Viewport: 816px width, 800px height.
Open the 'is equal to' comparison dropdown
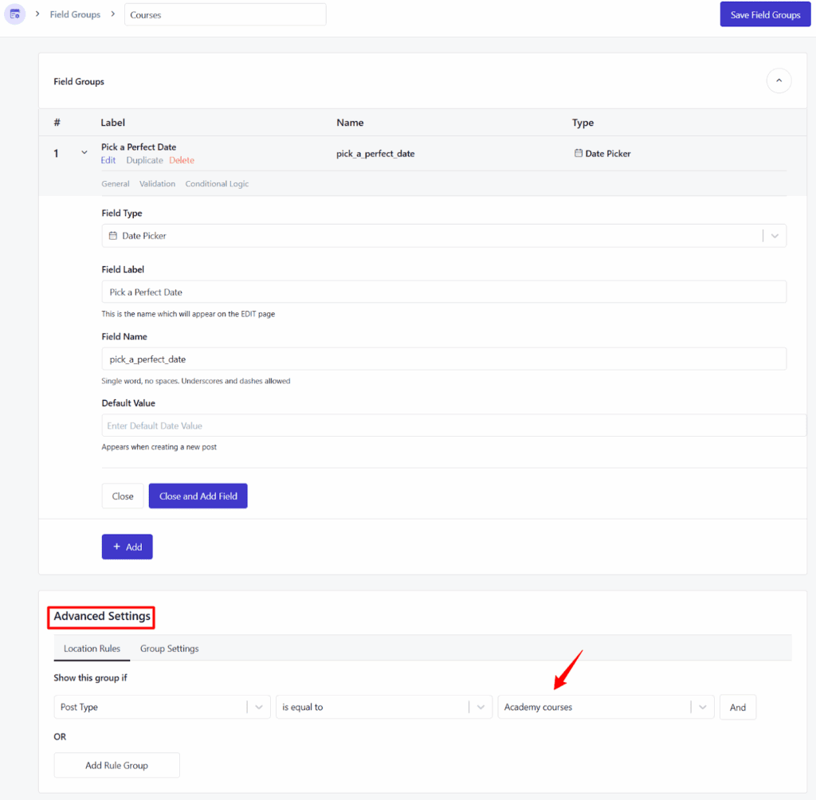tap(480, 707)
